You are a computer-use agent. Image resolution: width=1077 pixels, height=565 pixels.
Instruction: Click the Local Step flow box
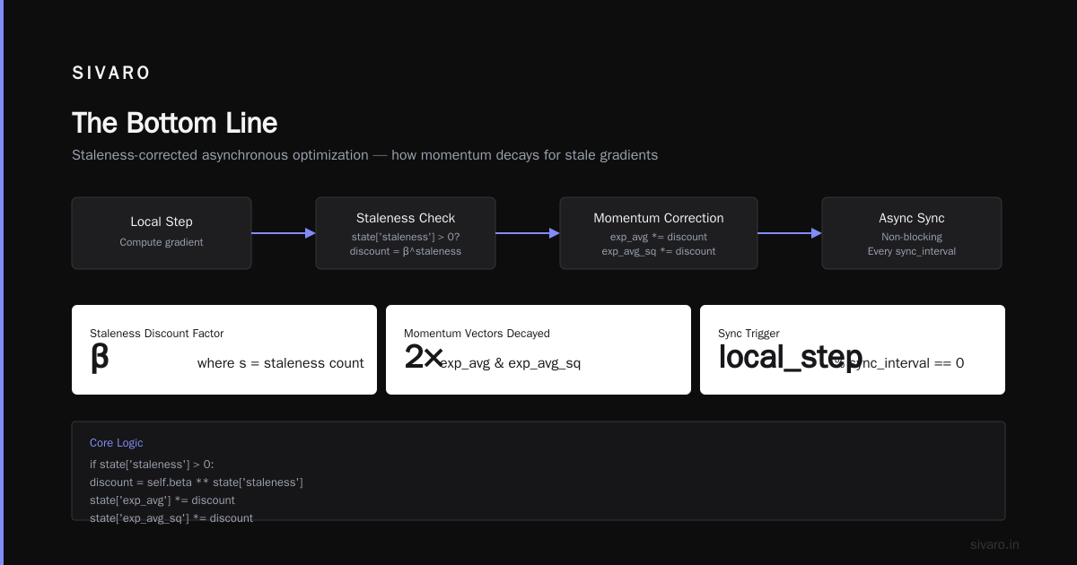pos(162,233)
